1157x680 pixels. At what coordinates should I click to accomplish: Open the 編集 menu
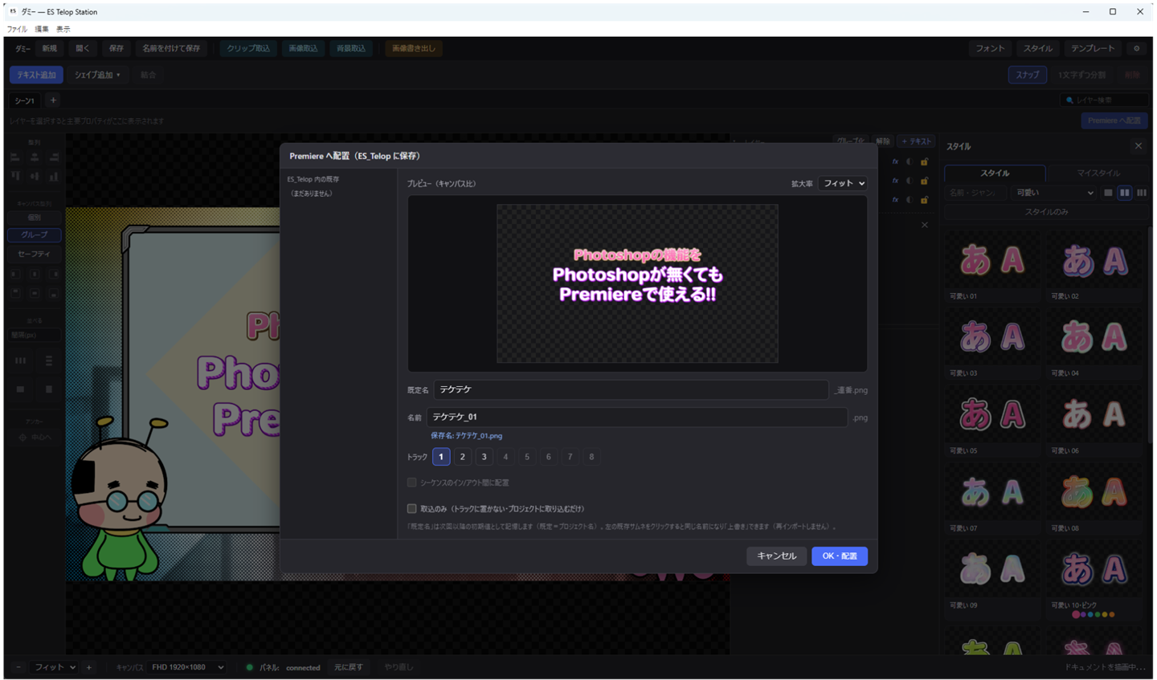(x=42, y=29)
